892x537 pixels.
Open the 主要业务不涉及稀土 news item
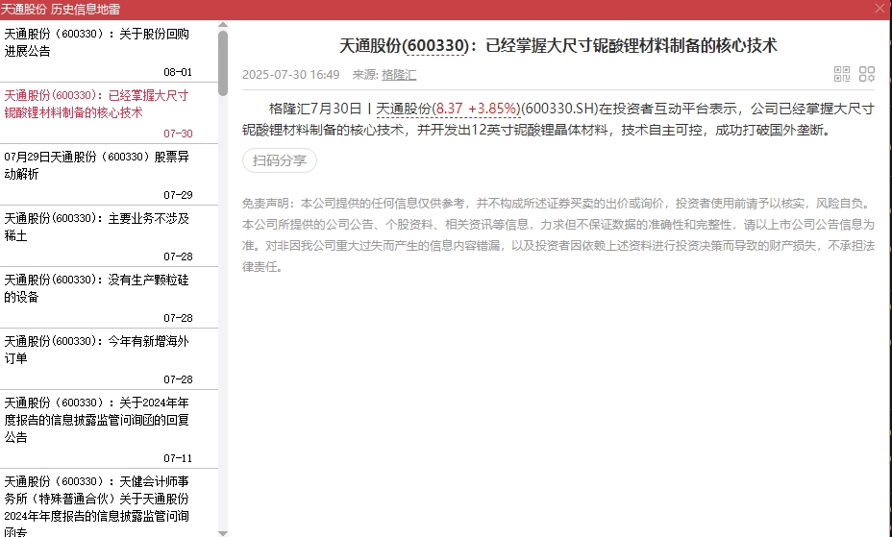point(109,235)
